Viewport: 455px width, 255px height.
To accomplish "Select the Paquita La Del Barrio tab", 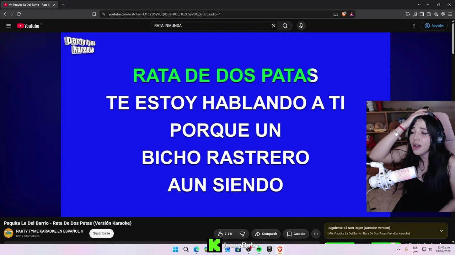I will pos(30,5).
